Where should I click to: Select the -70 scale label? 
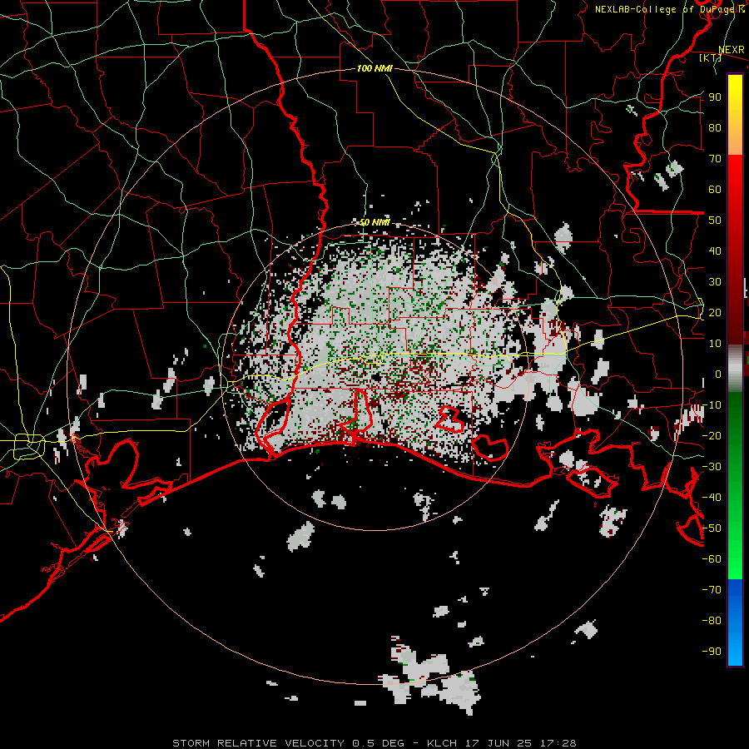(712, 590)
